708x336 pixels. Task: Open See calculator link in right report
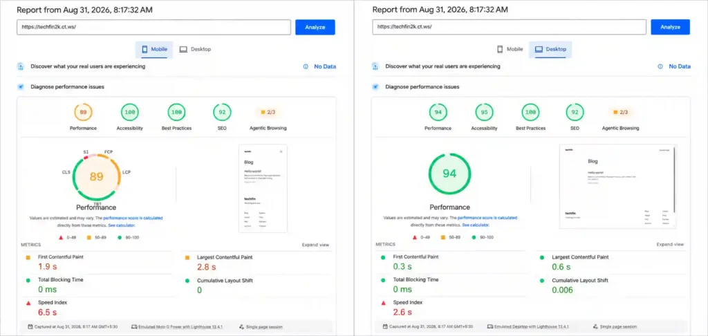click(x=476, y=225)
